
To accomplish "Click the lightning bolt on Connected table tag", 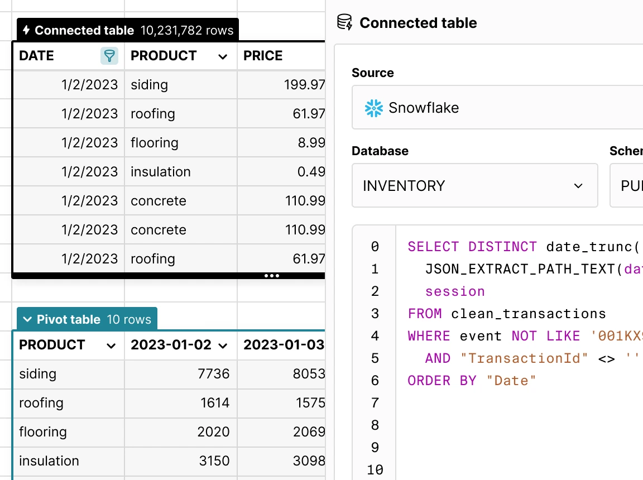I will point(26,30).
